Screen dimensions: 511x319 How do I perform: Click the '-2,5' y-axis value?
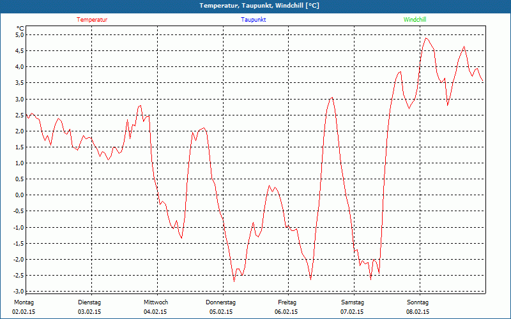pos(19,276)
